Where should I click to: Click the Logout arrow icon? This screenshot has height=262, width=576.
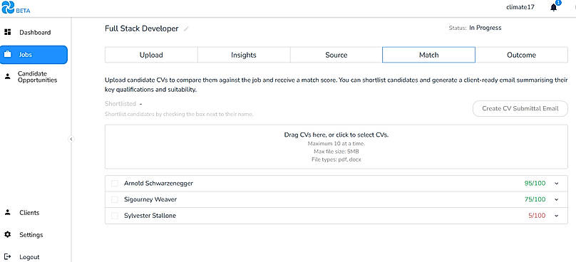point(7,257)
